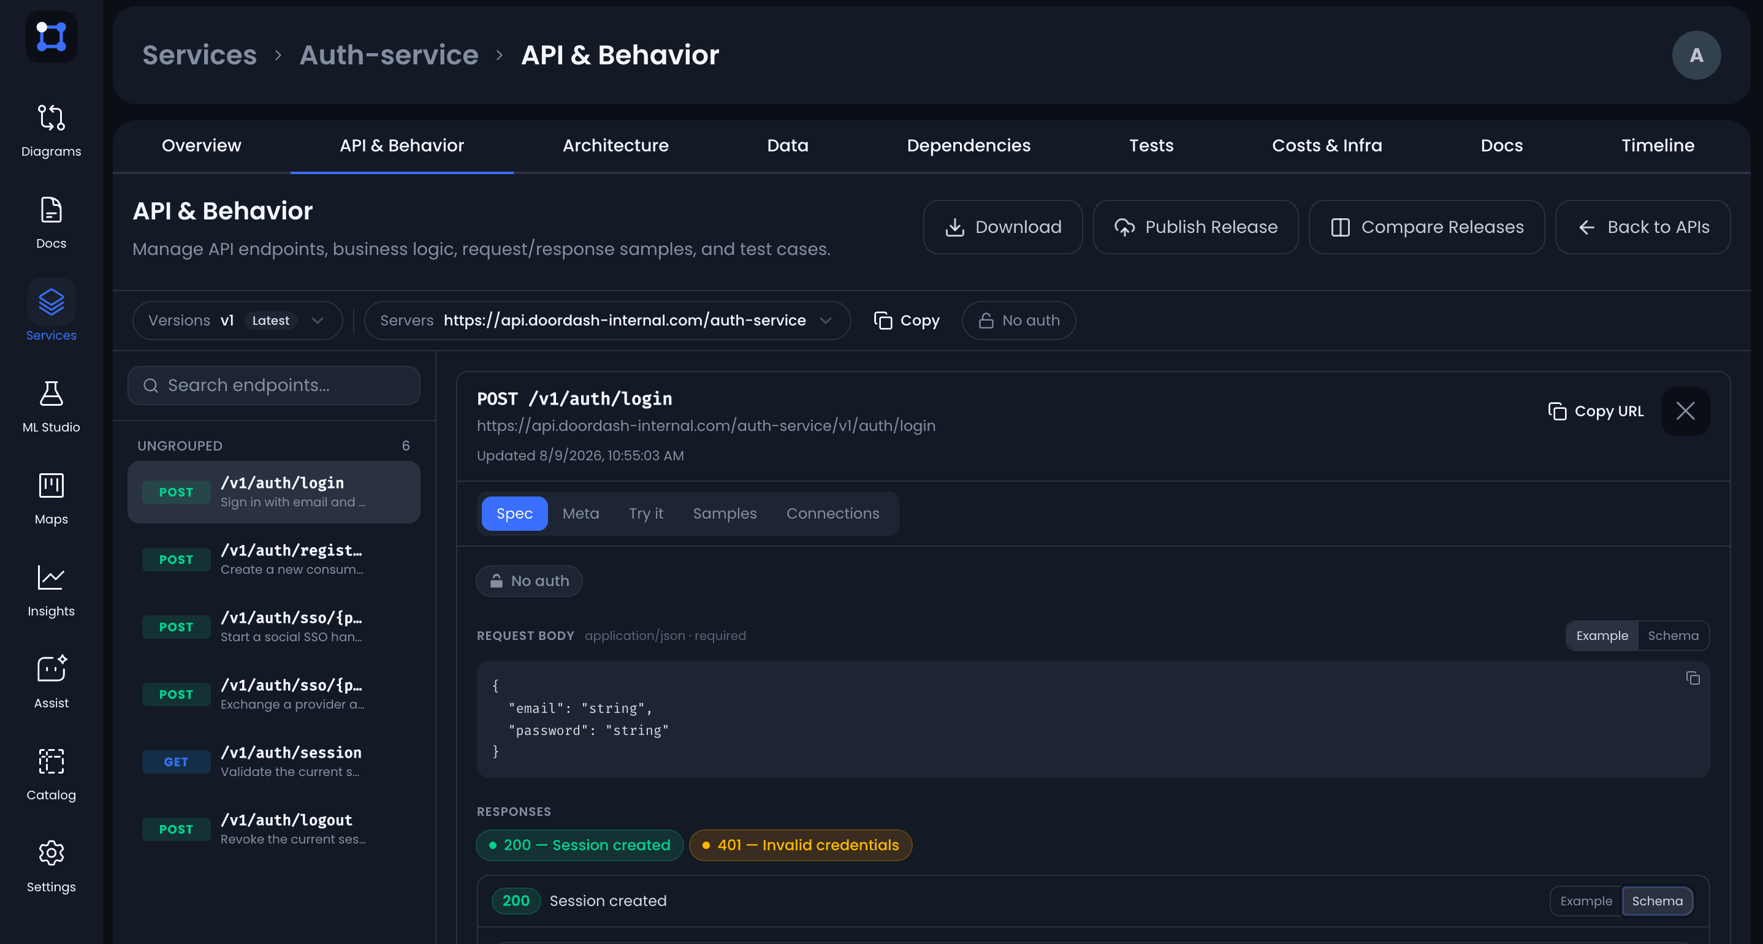The width and height of the screenshot is (1763, 944).
Task: Open Compare Releases
Action: tap(1426, 227)
